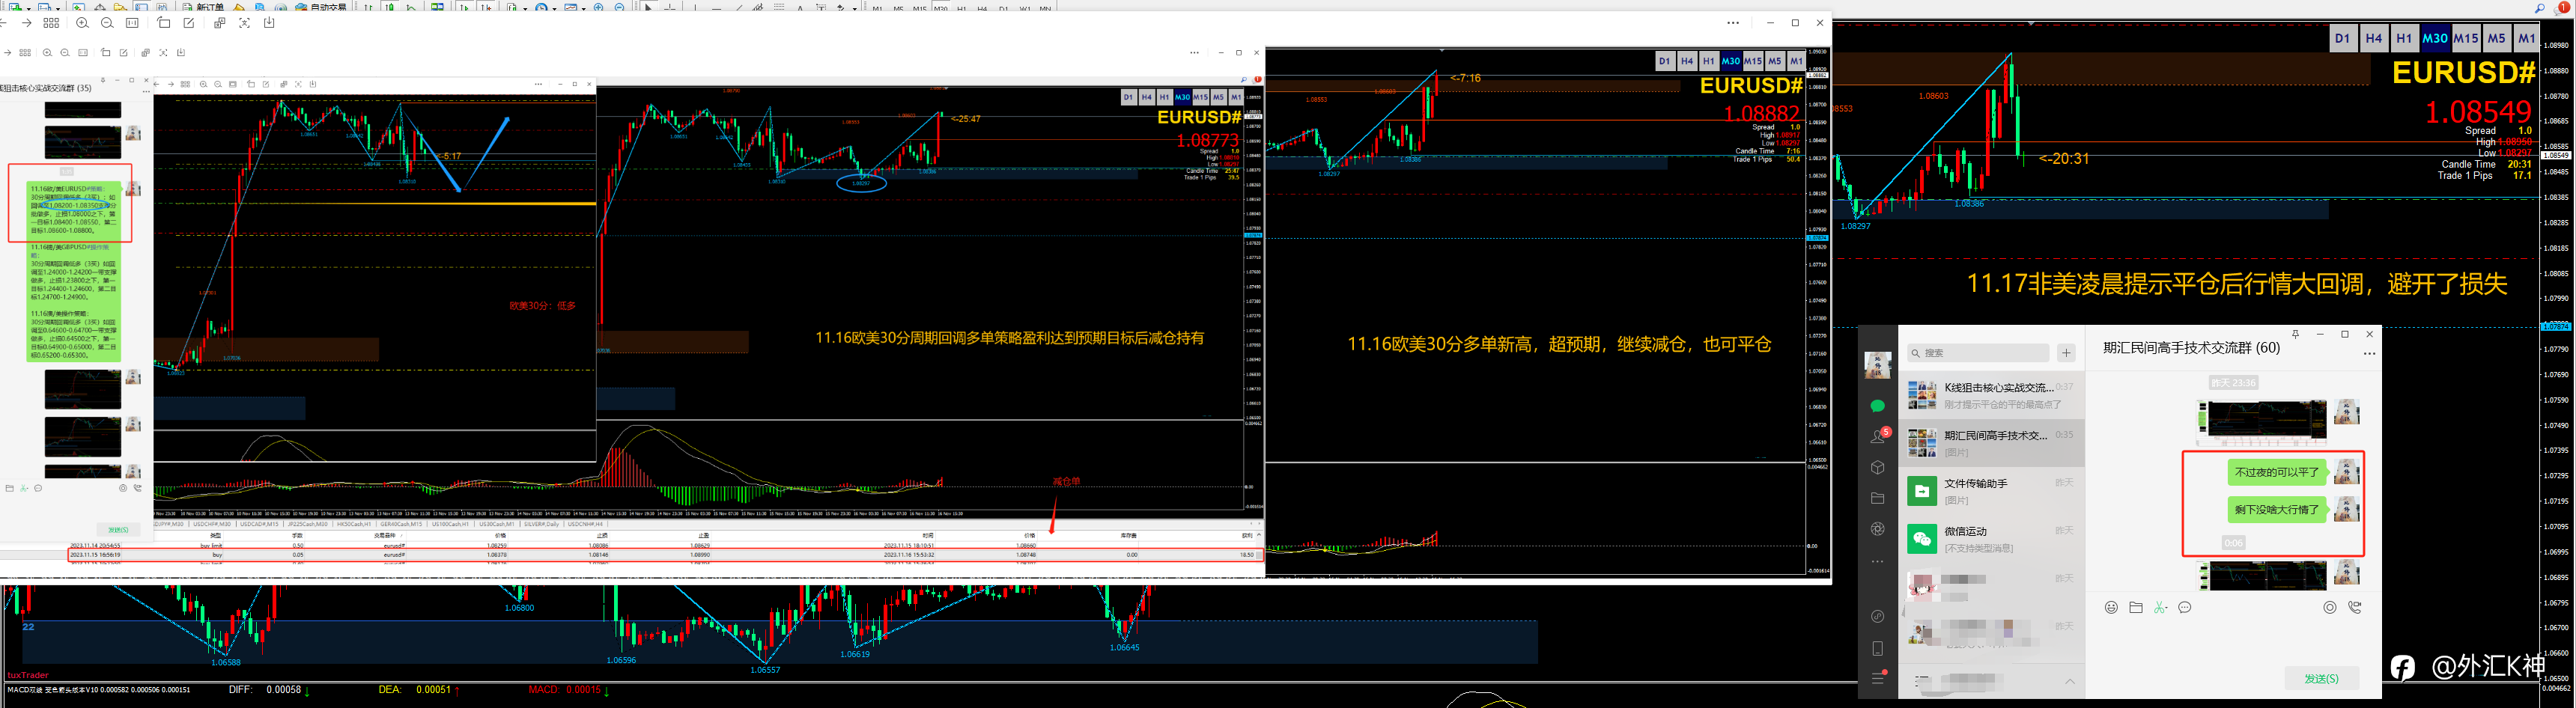Click the translate icon in the topmost viewer toolbar
The height and width of the screenshot is (708, 2576).
click(x=220, y=23)
